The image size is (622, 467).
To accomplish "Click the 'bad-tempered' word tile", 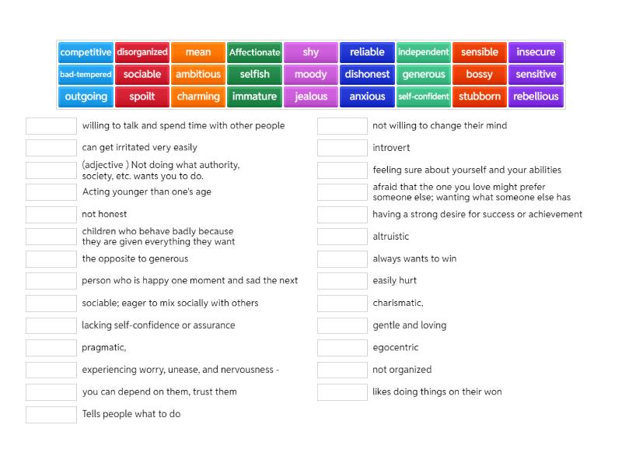I will [86, 75].
